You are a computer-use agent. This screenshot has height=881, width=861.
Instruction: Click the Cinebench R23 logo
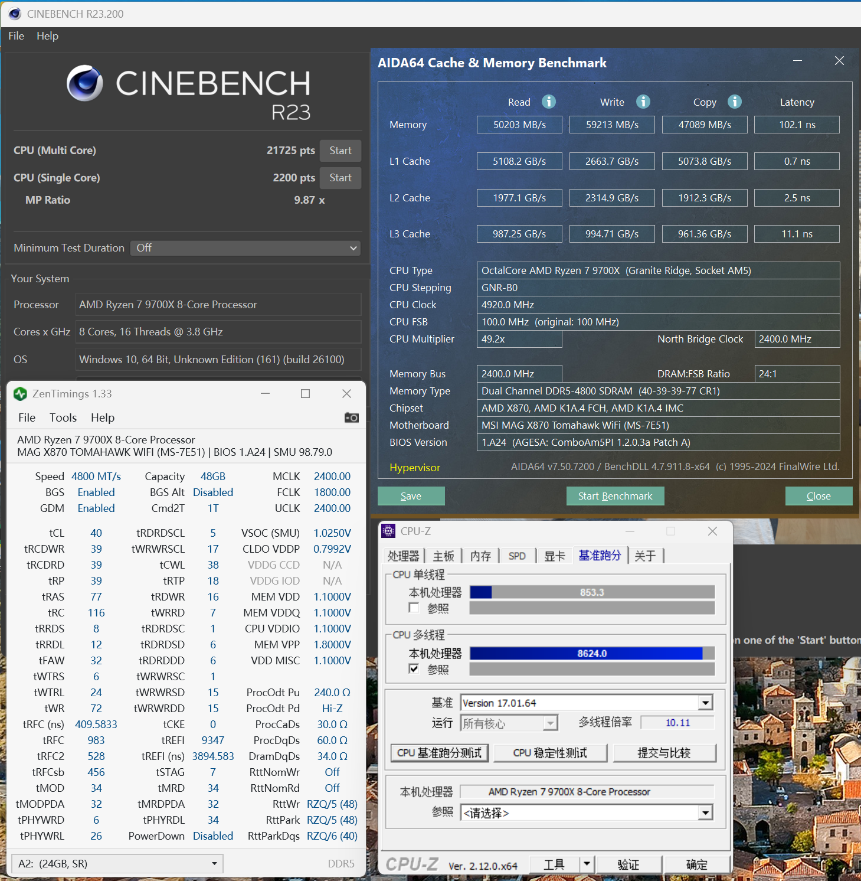[85, 83]
